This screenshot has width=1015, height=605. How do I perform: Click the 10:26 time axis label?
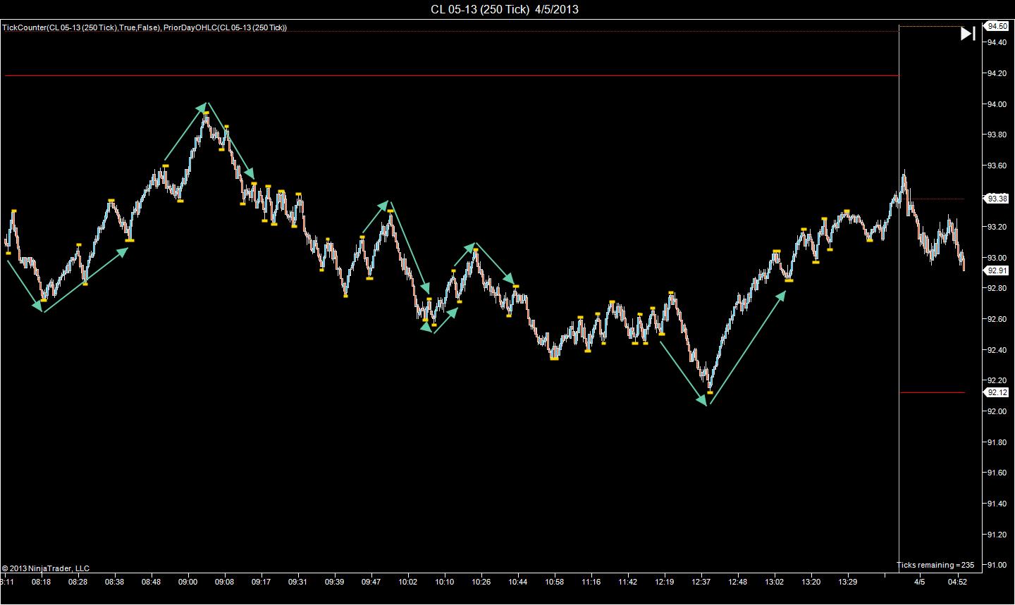tap(481, 582)
